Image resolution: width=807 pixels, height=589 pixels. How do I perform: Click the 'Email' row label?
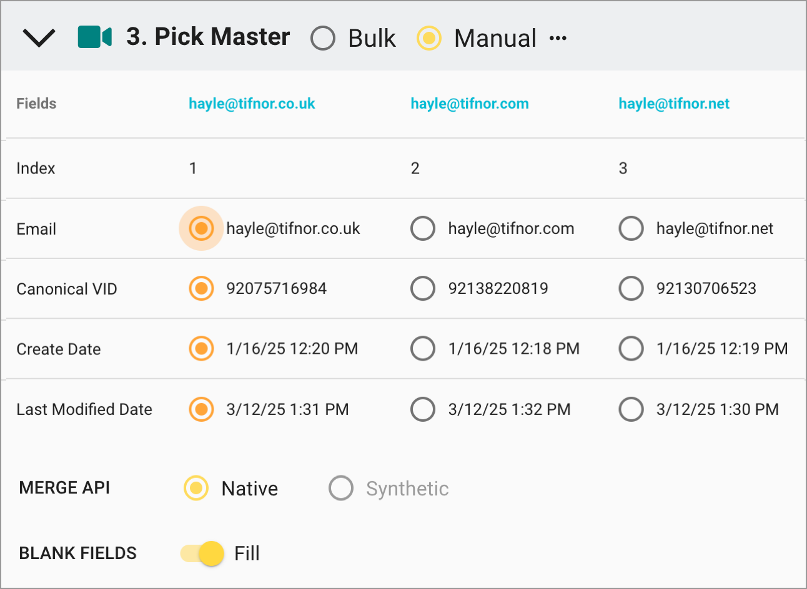click(36, 229)
